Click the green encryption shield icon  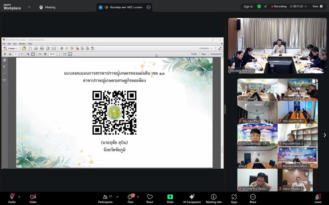click(259, 6)
